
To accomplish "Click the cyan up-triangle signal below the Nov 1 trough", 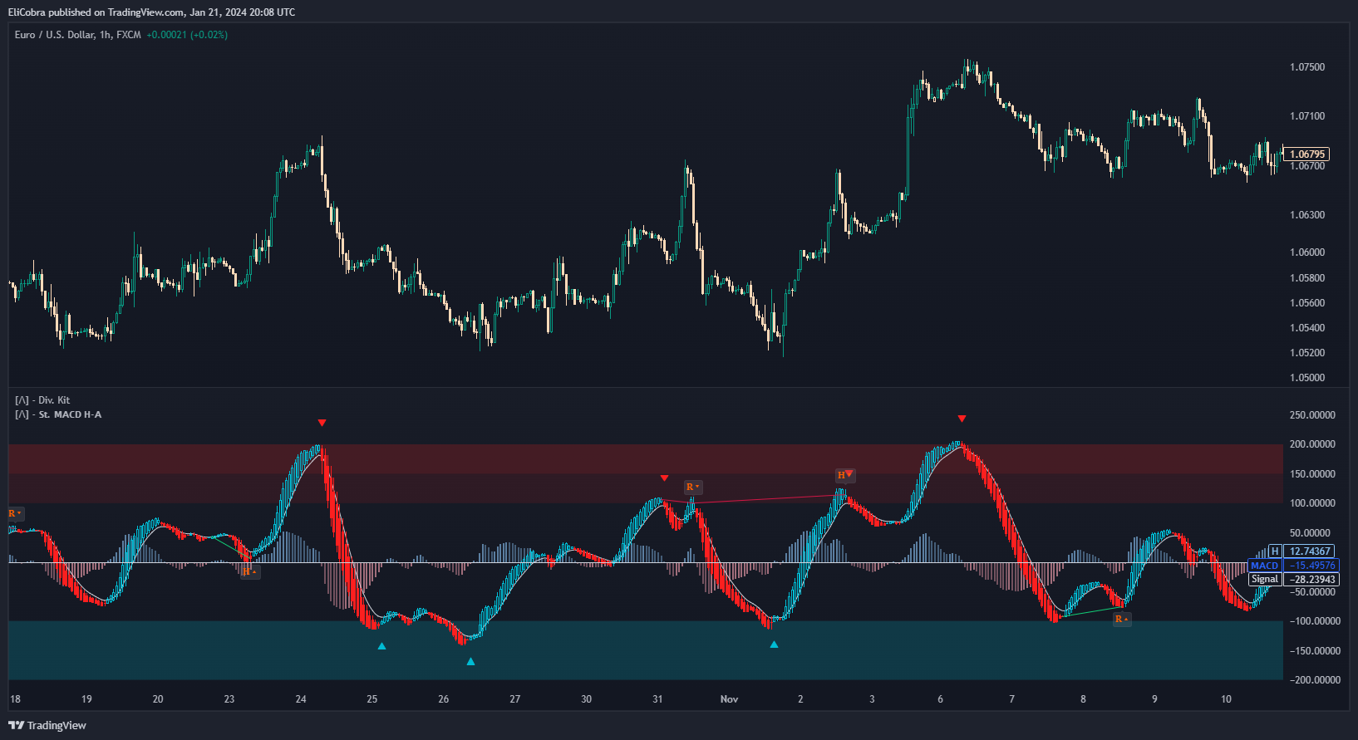I will [774, 644].
